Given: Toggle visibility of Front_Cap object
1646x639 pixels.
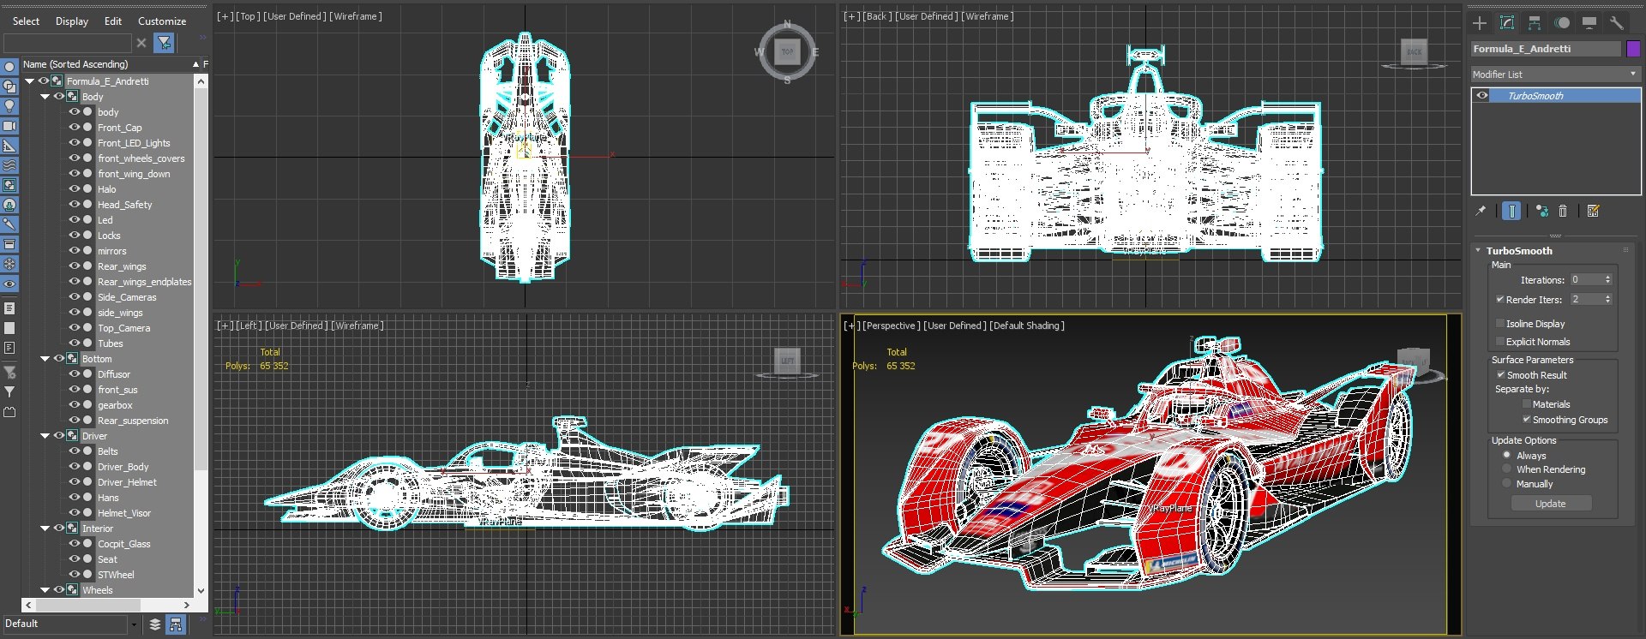Looking at the screenshot, I should pyautogui.click(x=75, y=128).
